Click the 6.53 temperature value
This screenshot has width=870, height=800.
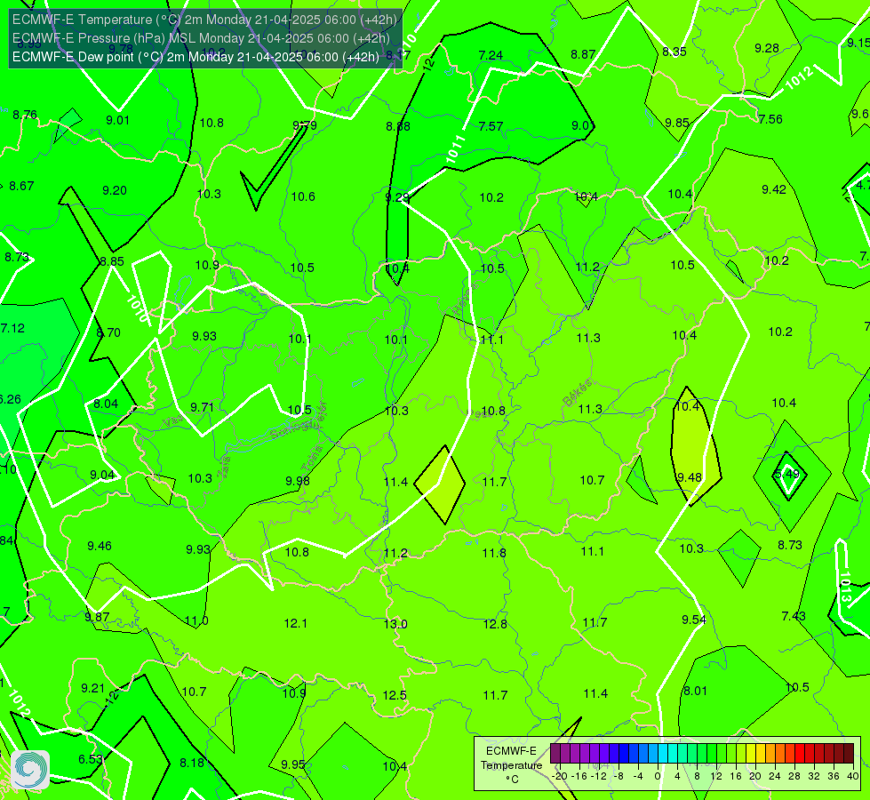coord(90,759)
